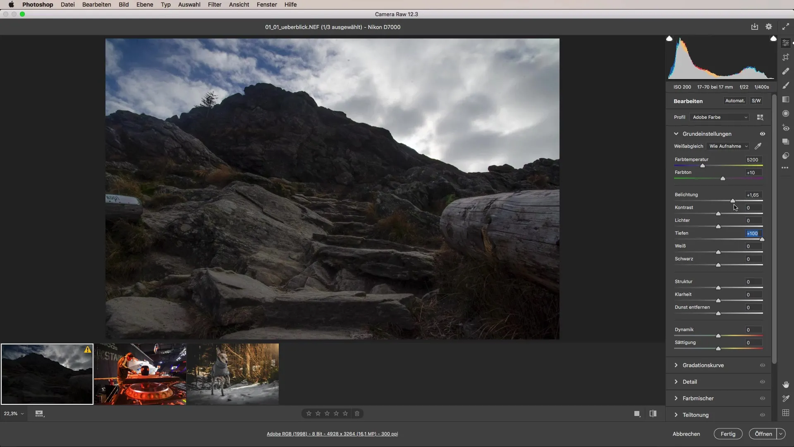Viewport: 794px width, 447px height.
Task: Open the Fenster menu
Action: [x=267, y=5]
